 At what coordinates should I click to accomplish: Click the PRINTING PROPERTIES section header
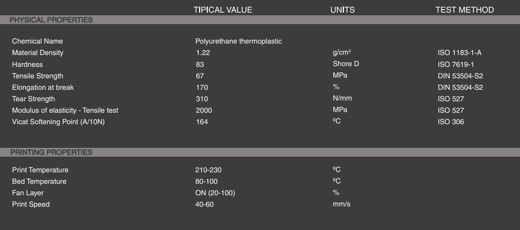[51, 152]
